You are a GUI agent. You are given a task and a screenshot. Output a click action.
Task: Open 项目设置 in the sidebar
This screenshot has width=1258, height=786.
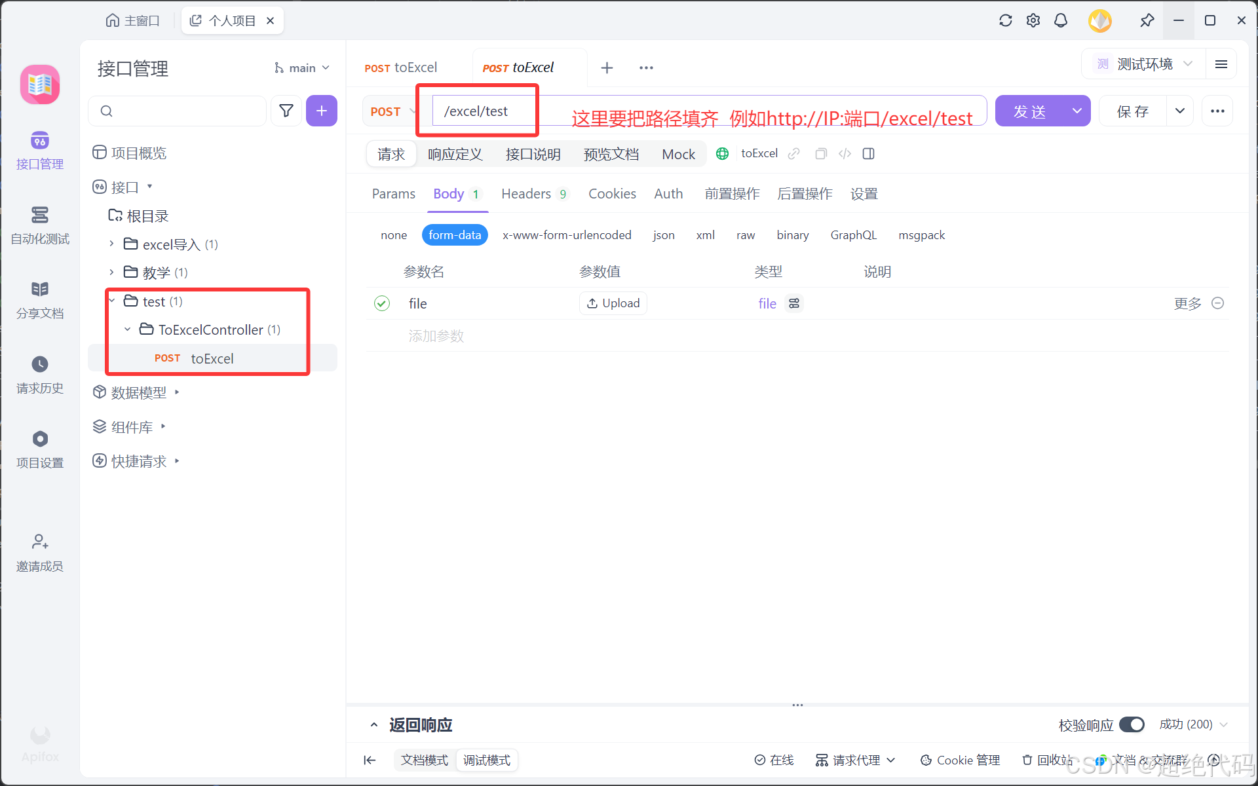tap(40, 449)
